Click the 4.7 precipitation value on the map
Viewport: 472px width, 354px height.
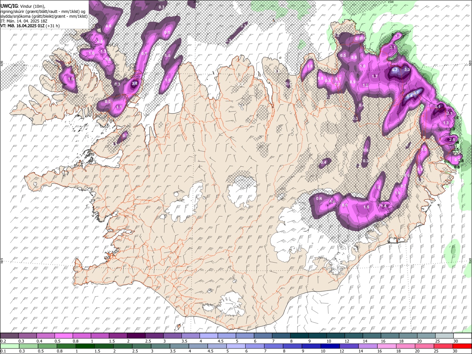(395, 69)
